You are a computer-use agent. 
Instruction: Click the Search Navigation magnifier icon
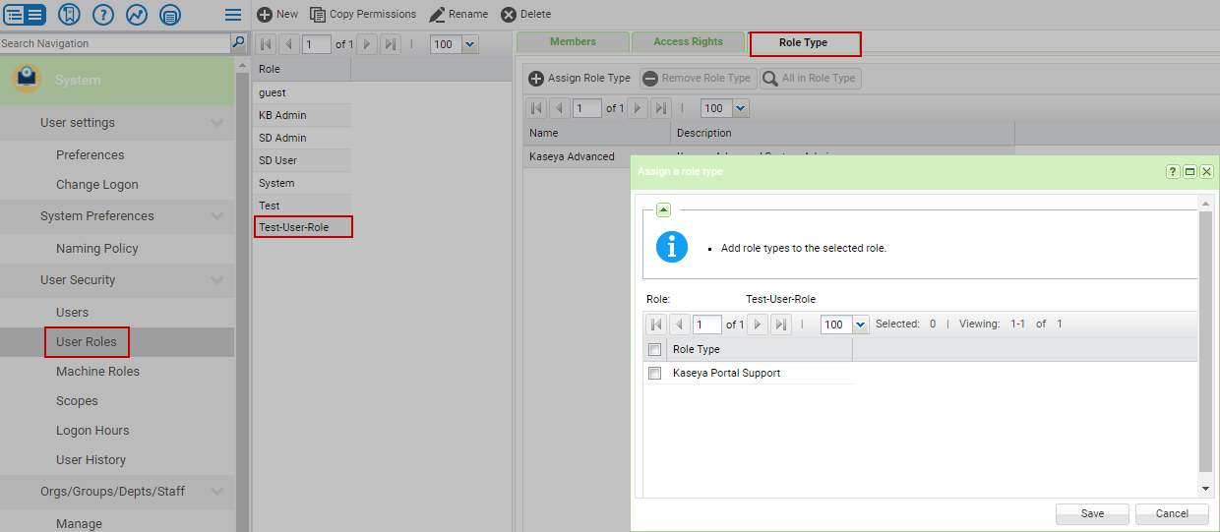point(238,43)
